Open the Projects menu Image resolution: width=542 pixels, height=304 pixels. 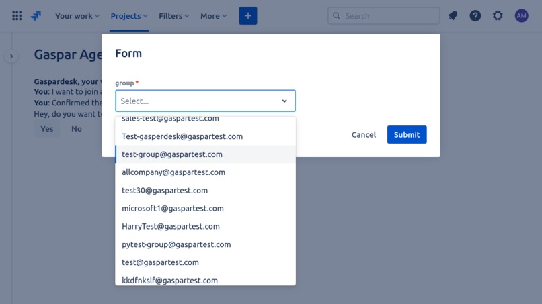[129, 16]
